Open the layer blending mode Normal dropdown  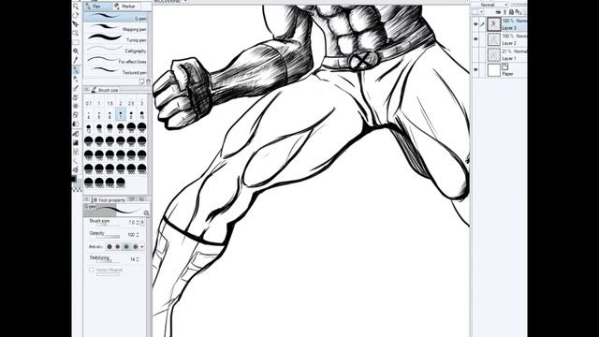pyautogui.click(x=490, y=4)
